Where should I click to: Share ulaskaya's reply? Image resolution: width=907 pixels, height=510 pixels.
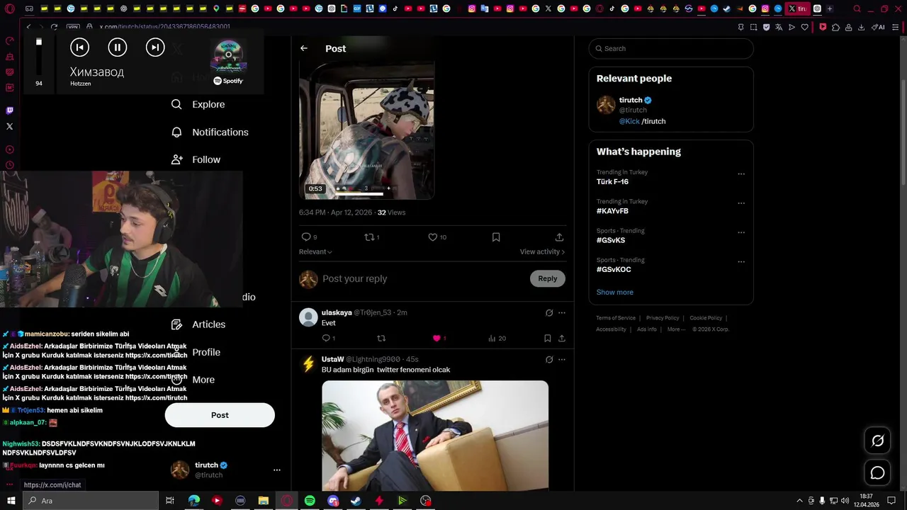click(562, 339)
